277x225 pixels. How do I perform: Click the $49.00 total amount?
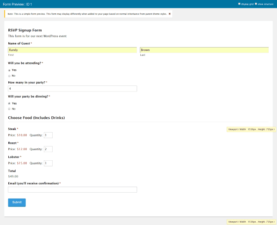[14, 176]
